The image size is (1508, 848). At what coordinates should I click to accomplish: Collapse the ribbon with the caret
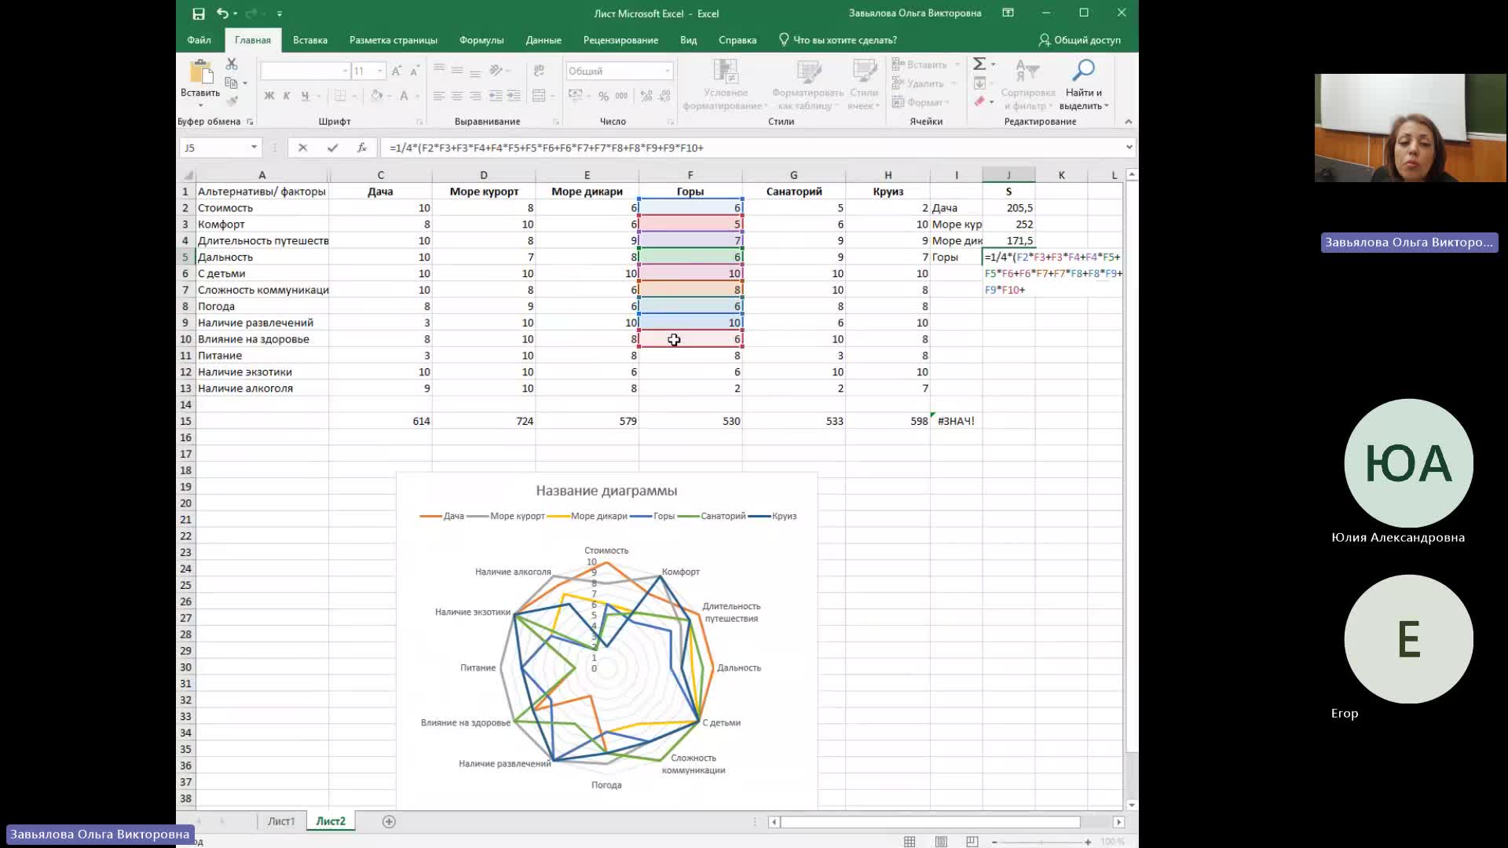point(1129,122)
